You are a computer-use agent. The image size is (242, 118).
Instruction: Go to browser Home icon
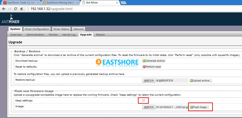(21, 9)
